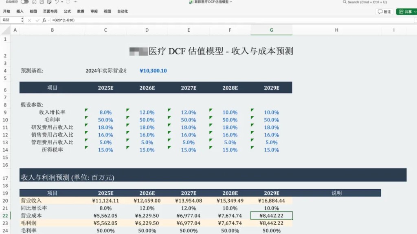417x234 pixels.
Task: Open the document title dropdown chevron
Action: coord(231,2)
